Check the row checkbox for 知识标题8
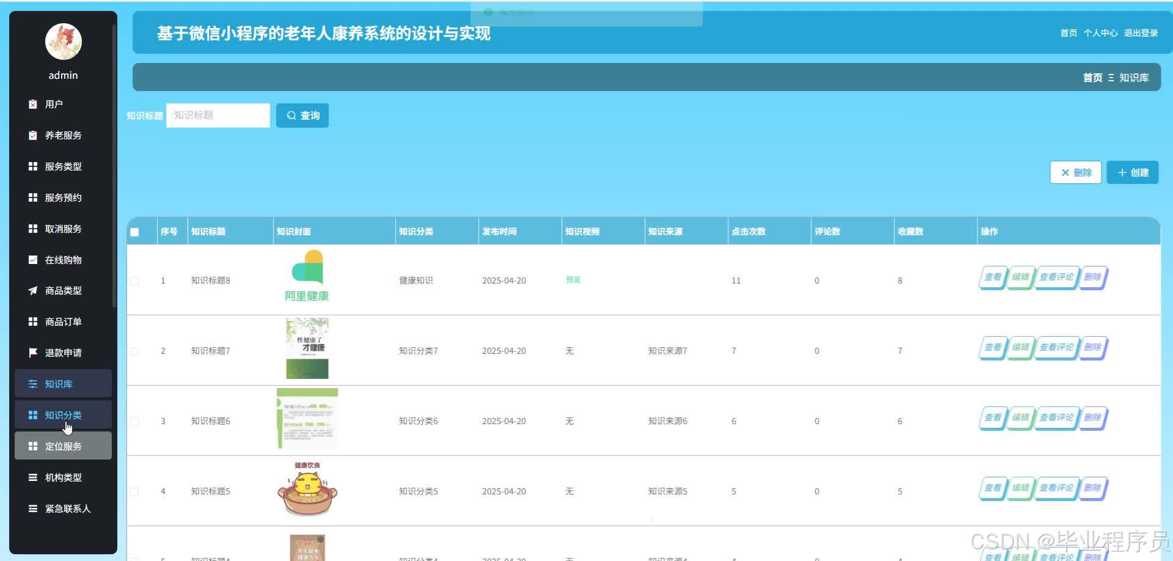 [134, 281]
